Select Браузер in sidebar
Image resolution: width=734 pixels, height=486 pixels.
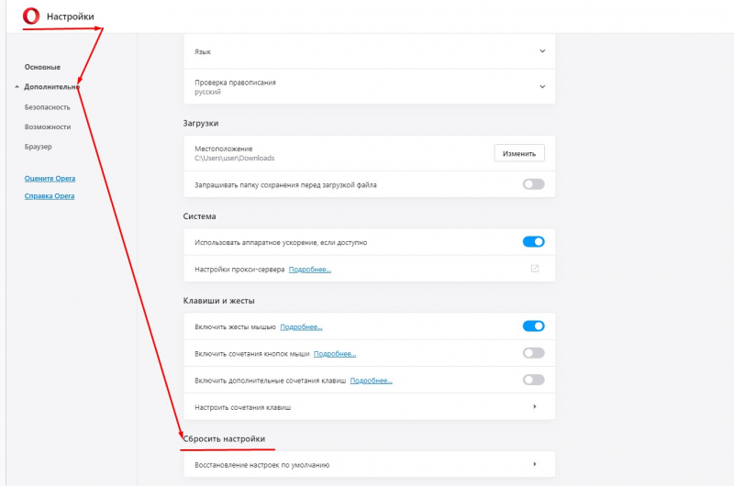[39, 147]
